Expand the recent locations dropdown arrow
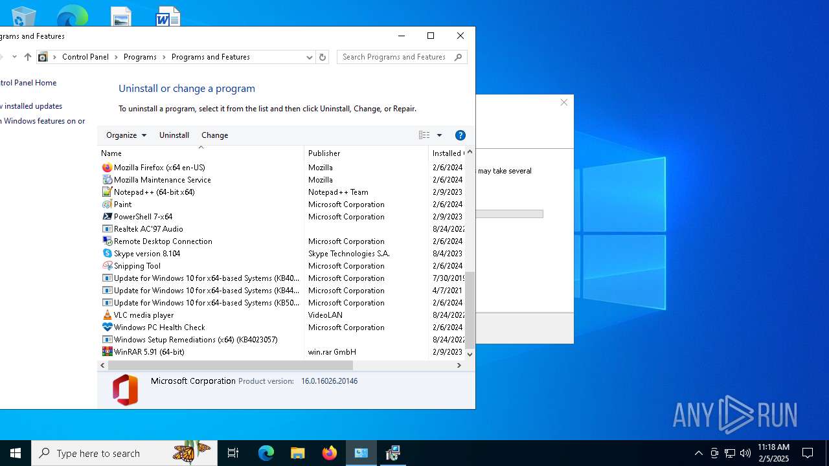The height and width of the screenshot is (466, 829). pos(14,57)
